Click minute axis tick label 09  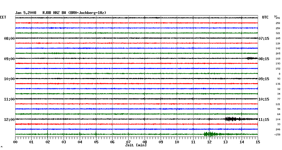(x=161, y=142)
